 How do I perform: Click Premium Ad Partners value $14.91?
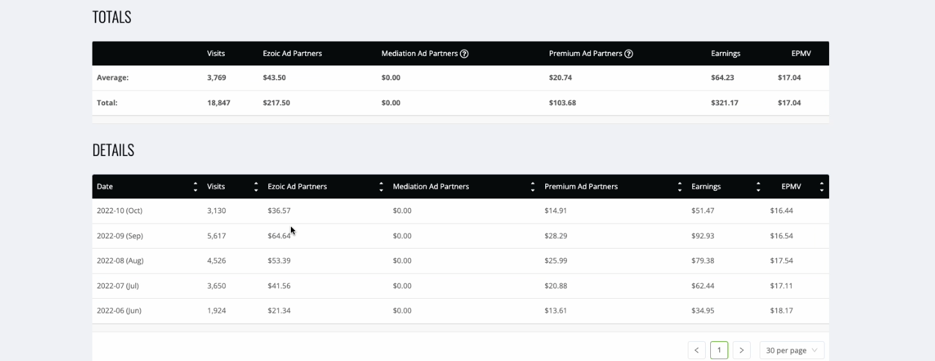[x=556, y=211]
